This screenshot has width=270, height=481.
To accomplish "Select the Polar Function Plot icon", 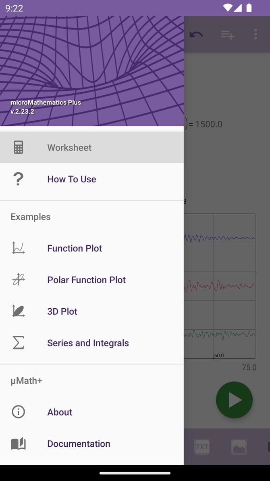I will tap(18, 280).
